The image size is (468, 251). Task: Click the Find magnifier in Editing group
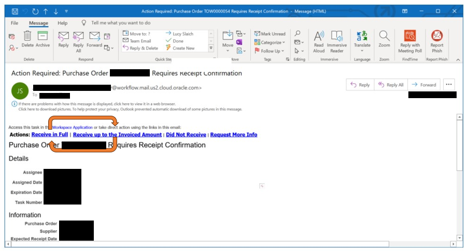tap(297, 33)
